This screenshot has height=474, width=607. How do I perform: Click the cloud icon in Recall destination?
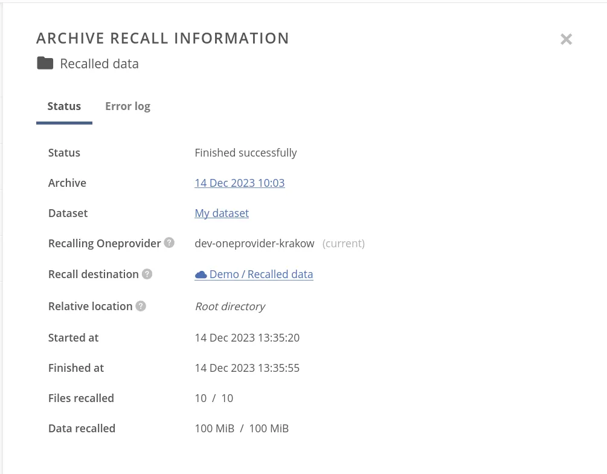point(201,274)
